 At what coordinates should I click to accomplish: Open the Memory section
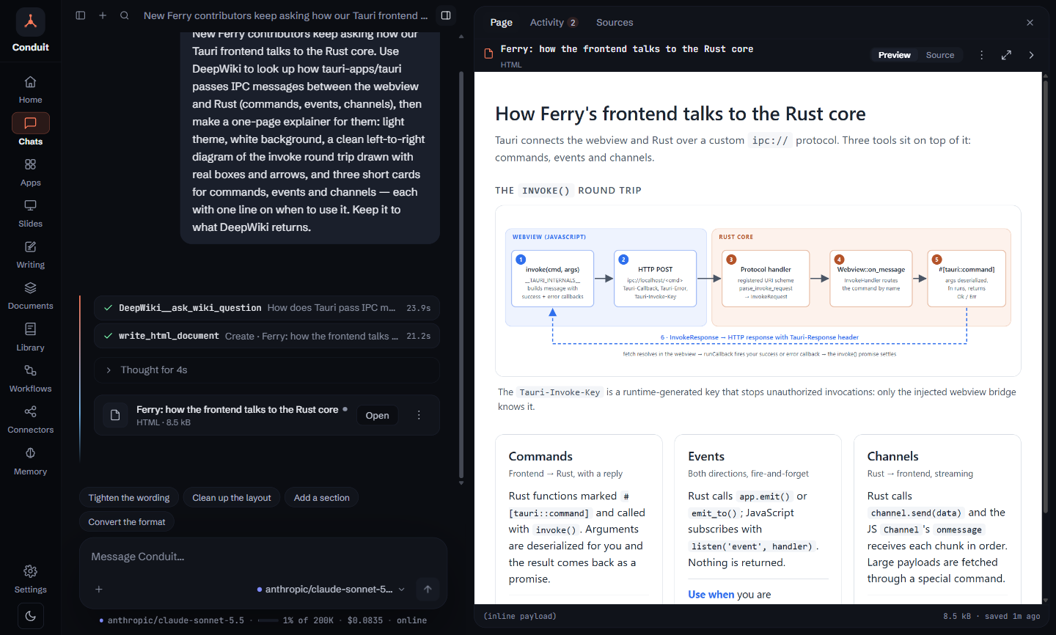click(x=30, y=461)
